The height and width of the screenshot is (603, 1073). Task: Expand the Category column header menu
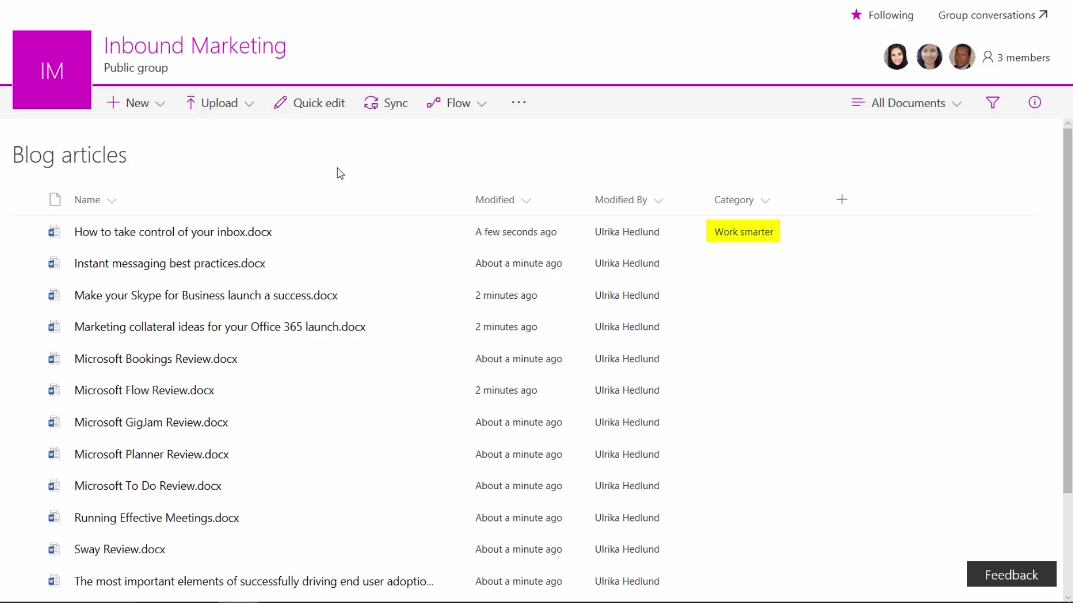765,200
